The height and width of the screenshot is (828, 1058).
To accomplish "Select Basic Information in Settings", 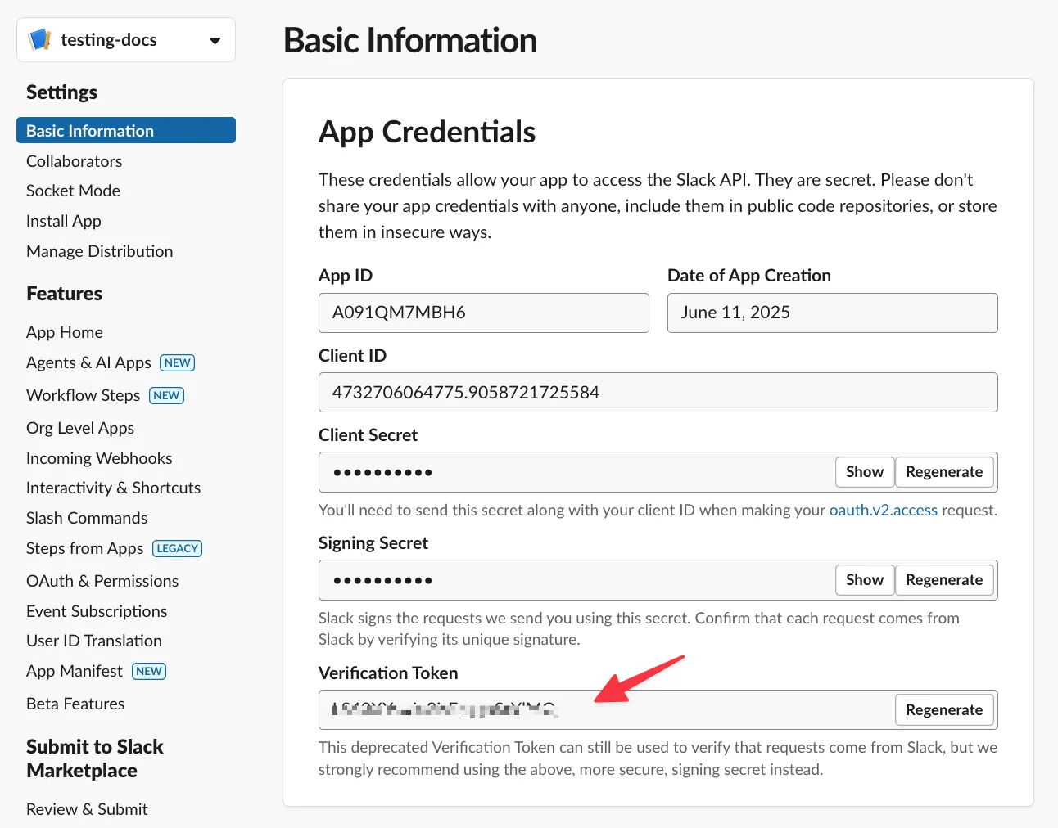I will [x=90, y=131].
